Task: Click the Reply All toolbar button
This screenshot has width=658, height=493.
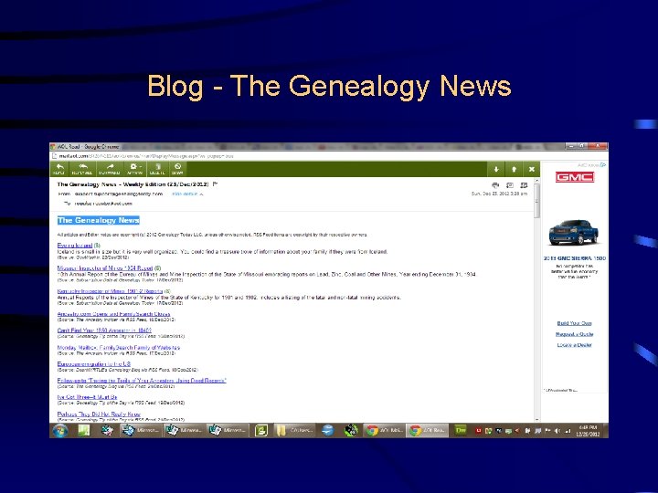Action: tap(82, 169)
